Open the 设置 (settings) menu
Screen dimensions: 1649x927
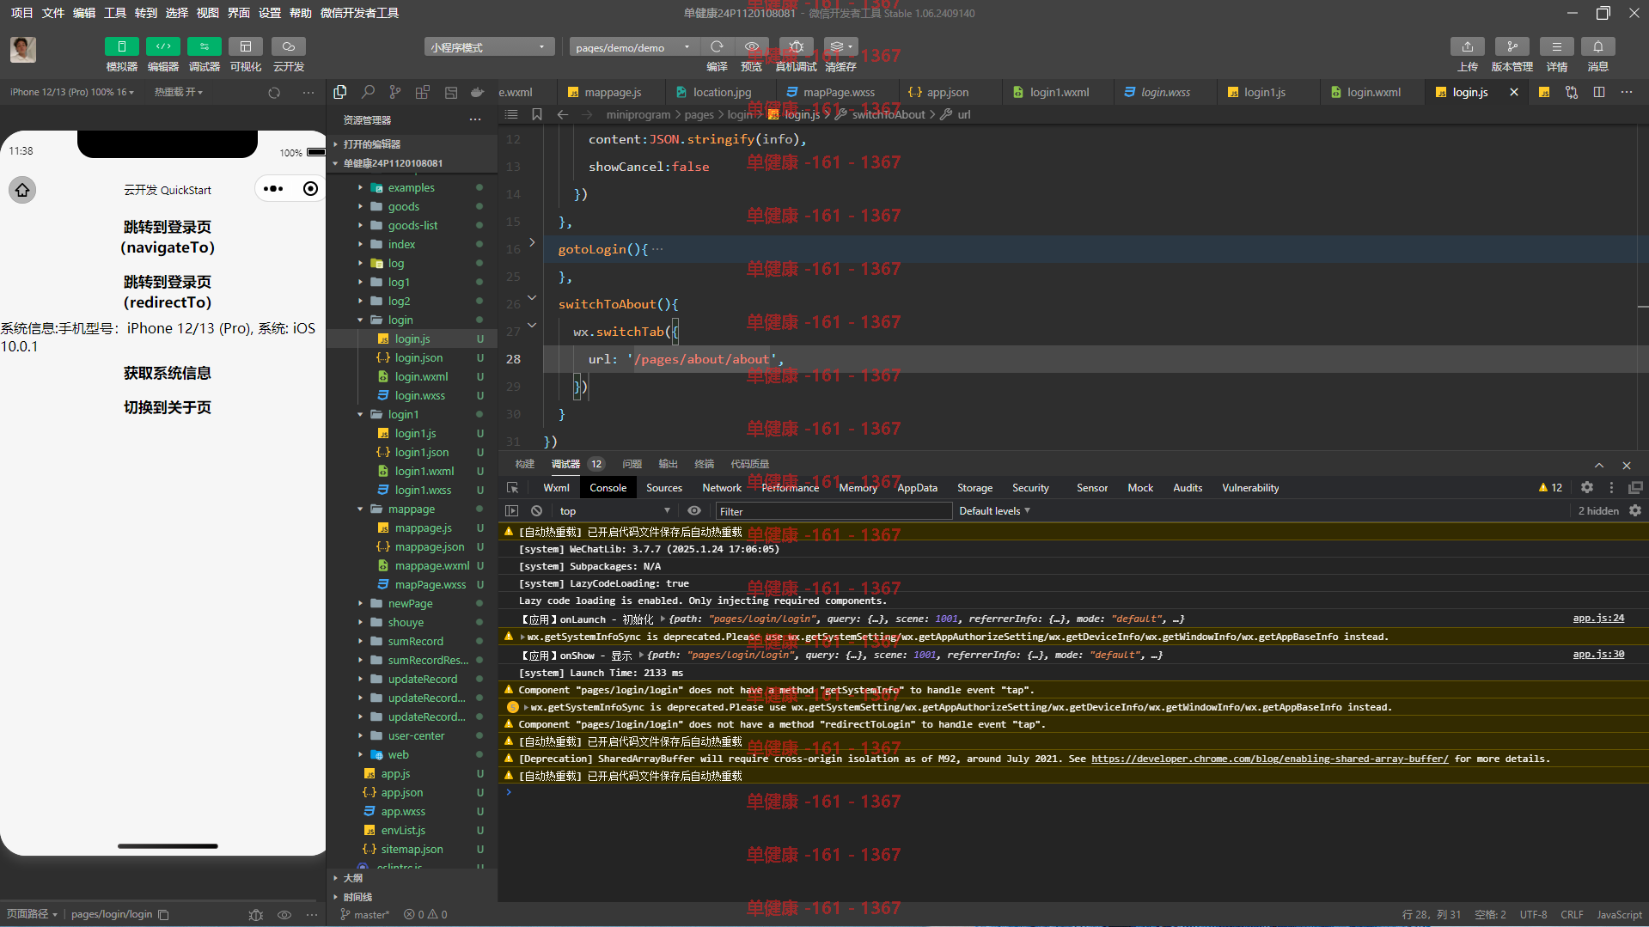pos(270,13)
